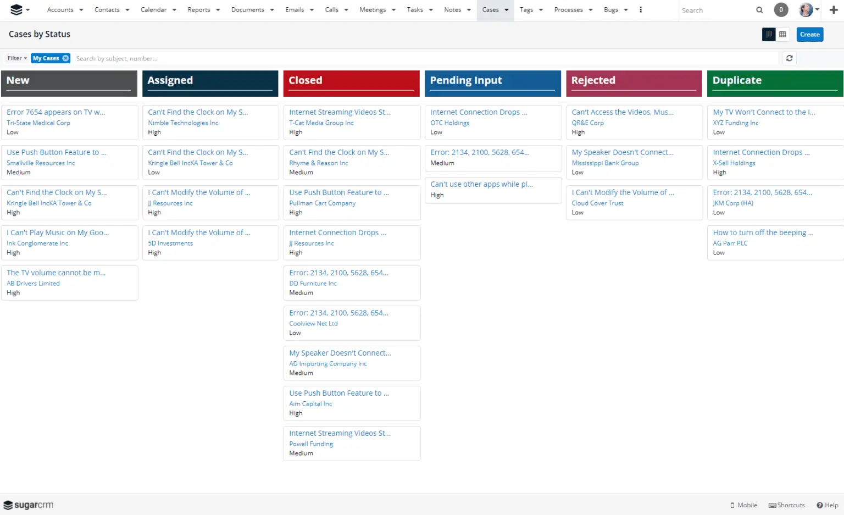Click the quick create plus icon

pos(834,10)
